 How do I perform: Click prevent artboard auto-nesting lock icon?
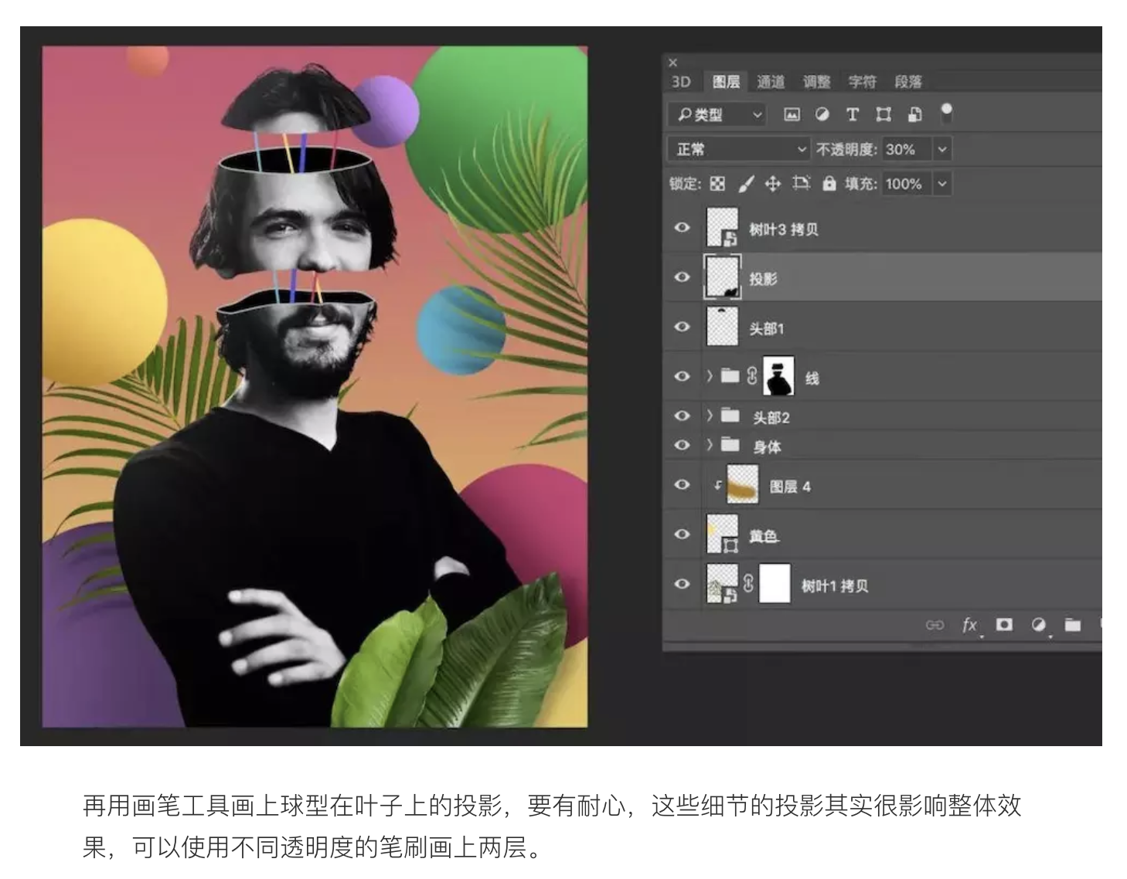[801, 183]
